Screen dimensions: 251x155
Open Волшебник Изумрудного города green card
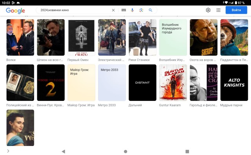pos(173,37)
